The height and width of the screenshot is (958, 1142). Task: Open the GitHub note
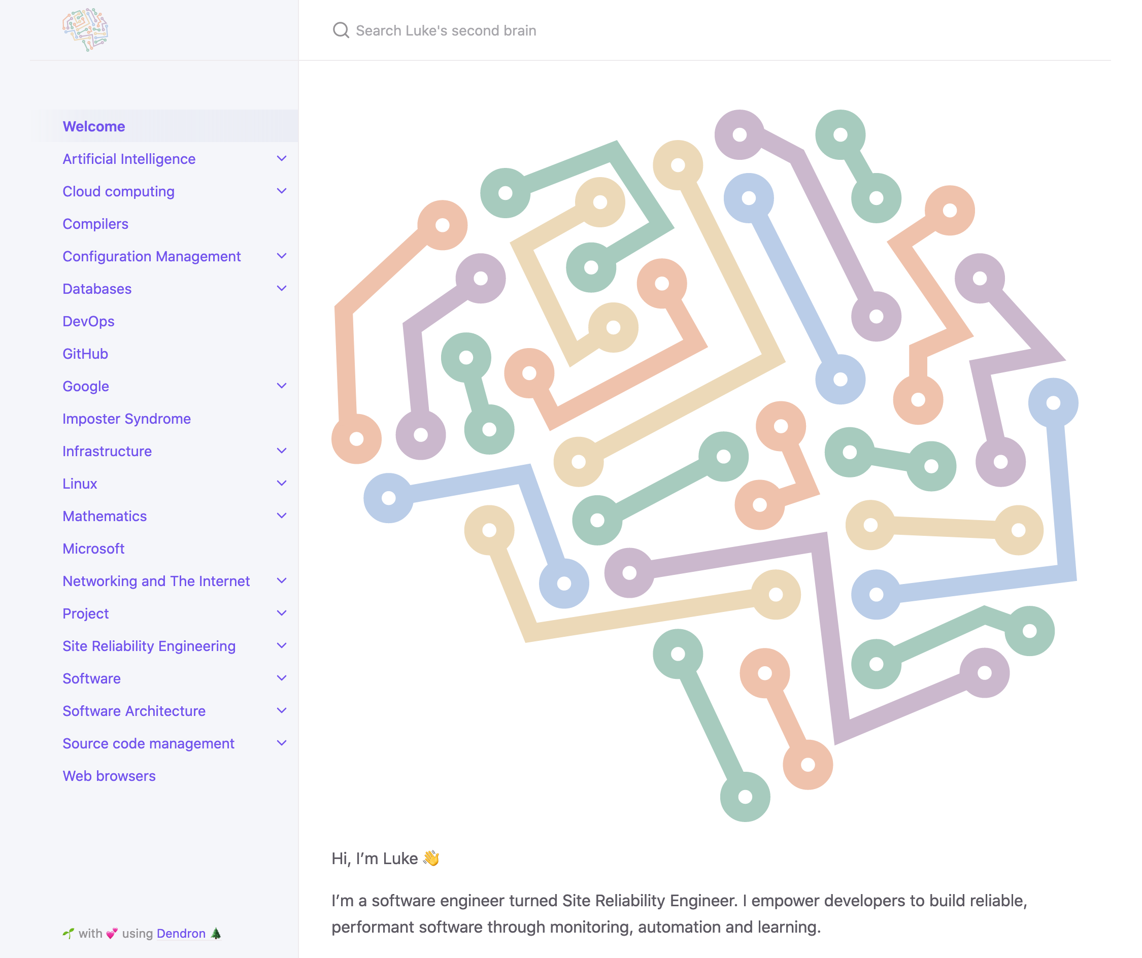point(85,354)
